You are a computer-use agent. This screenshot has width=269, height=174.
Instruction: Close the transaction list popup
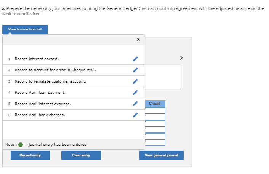tap(138, 39)
